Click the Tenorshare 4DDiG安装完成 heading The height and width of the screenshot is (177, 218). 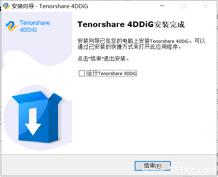131,24
